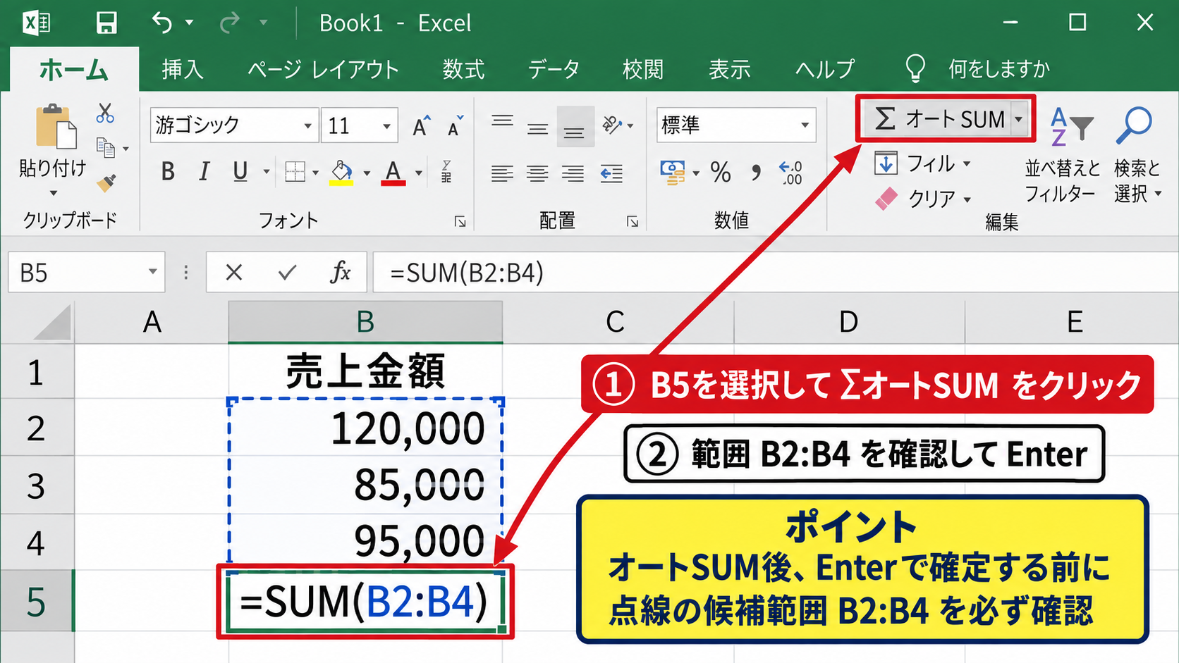Click the increase decimal icon
Viewport: 1179px width, 663px height.
click(790, 172)
